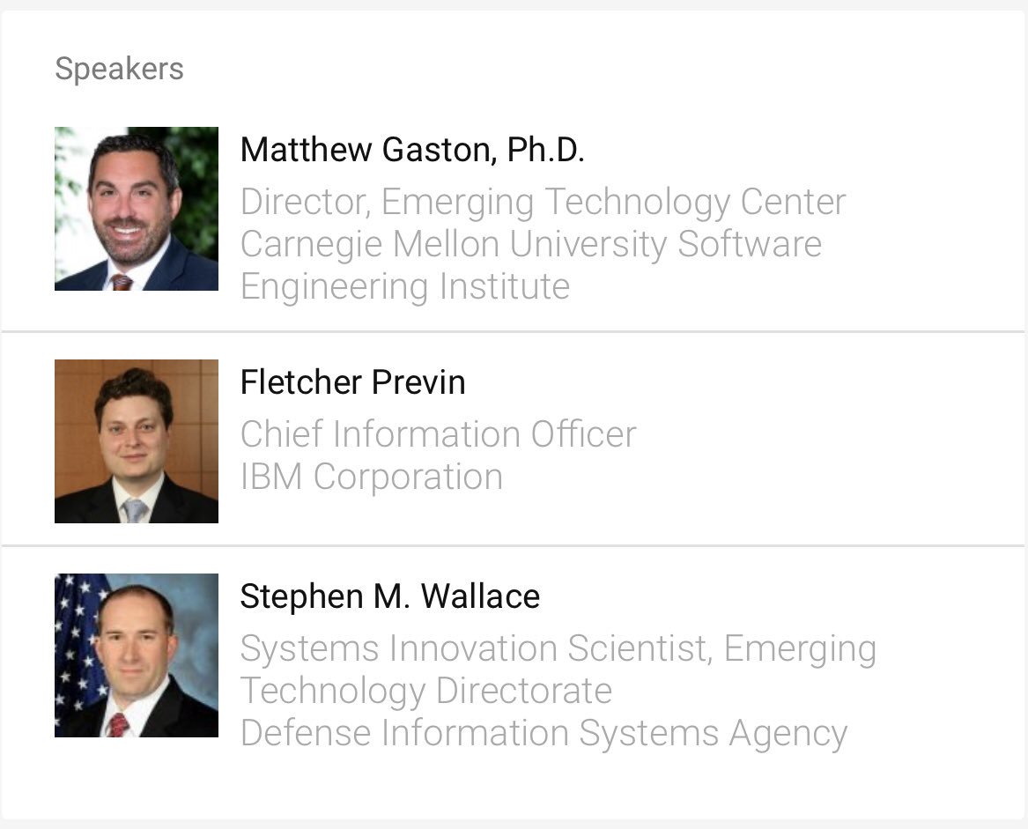1028x829 pixels.
Task: Open Stephen M. Wallace's speaker photo
Action: click(x=137, y=655)
